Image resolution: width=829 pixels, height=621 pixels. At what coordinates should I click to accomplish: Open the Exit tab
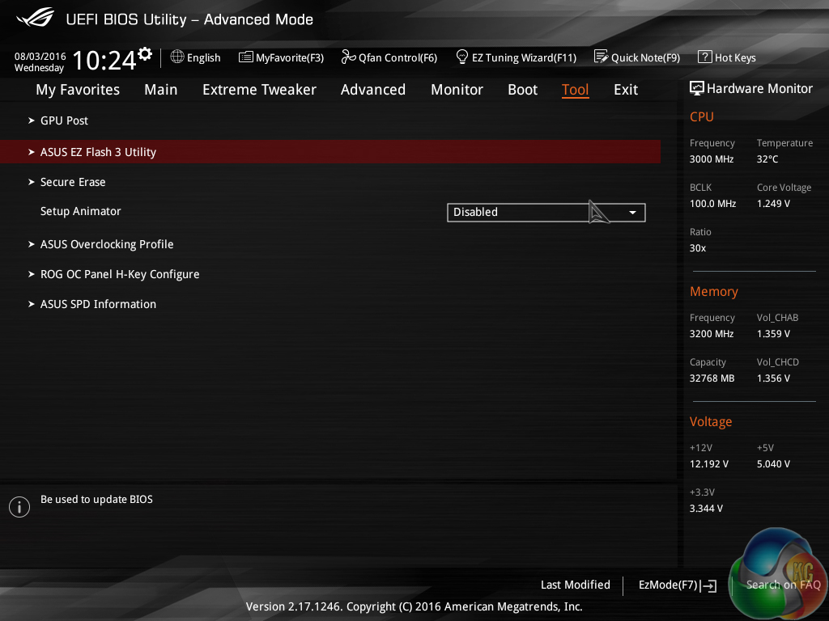point(626,90)
